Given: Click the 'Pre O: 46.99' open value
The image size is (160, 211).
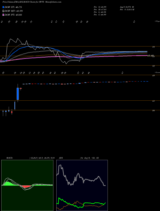Looking at the screenshot, I should pyautogui.click(x=100, y=7).
